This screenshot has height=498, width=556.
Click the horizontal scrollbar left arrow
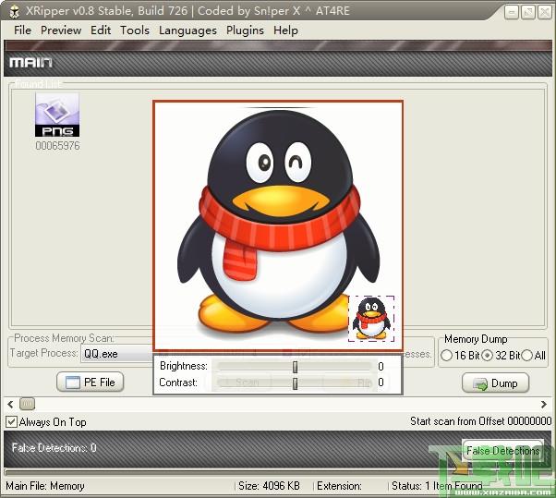[11, 404]
